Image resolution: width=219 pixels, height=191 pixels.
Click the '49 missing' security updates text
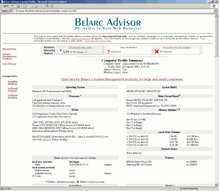(x=166, y=52)
